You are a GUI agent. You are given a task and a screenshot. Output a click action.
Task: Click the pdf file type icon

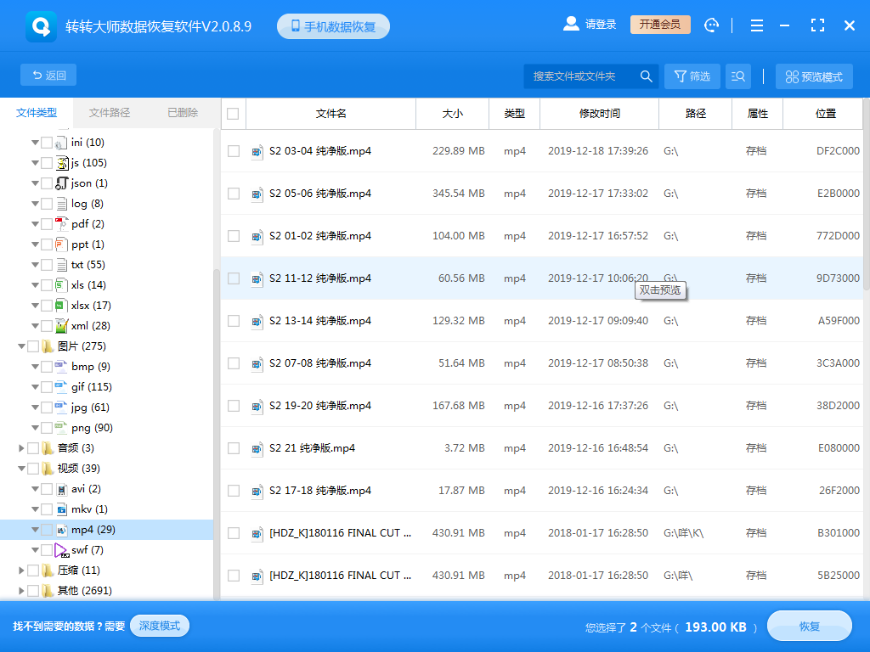click(61, 224)
